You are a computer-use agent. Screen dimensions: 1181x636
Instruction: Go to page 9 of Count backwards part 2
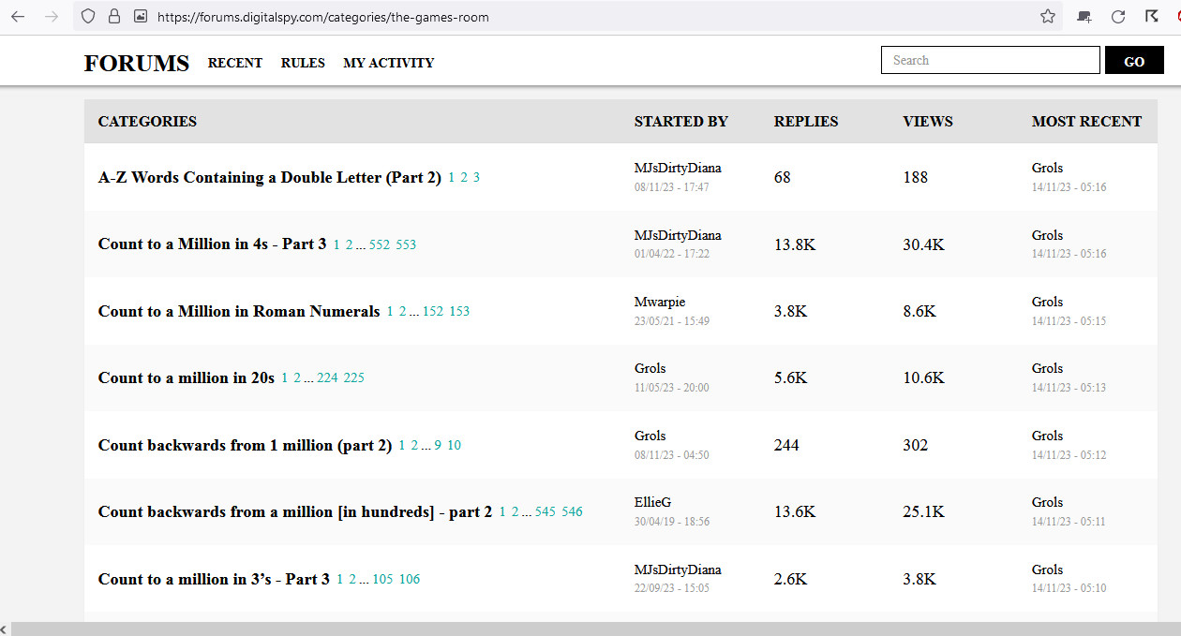438,446
